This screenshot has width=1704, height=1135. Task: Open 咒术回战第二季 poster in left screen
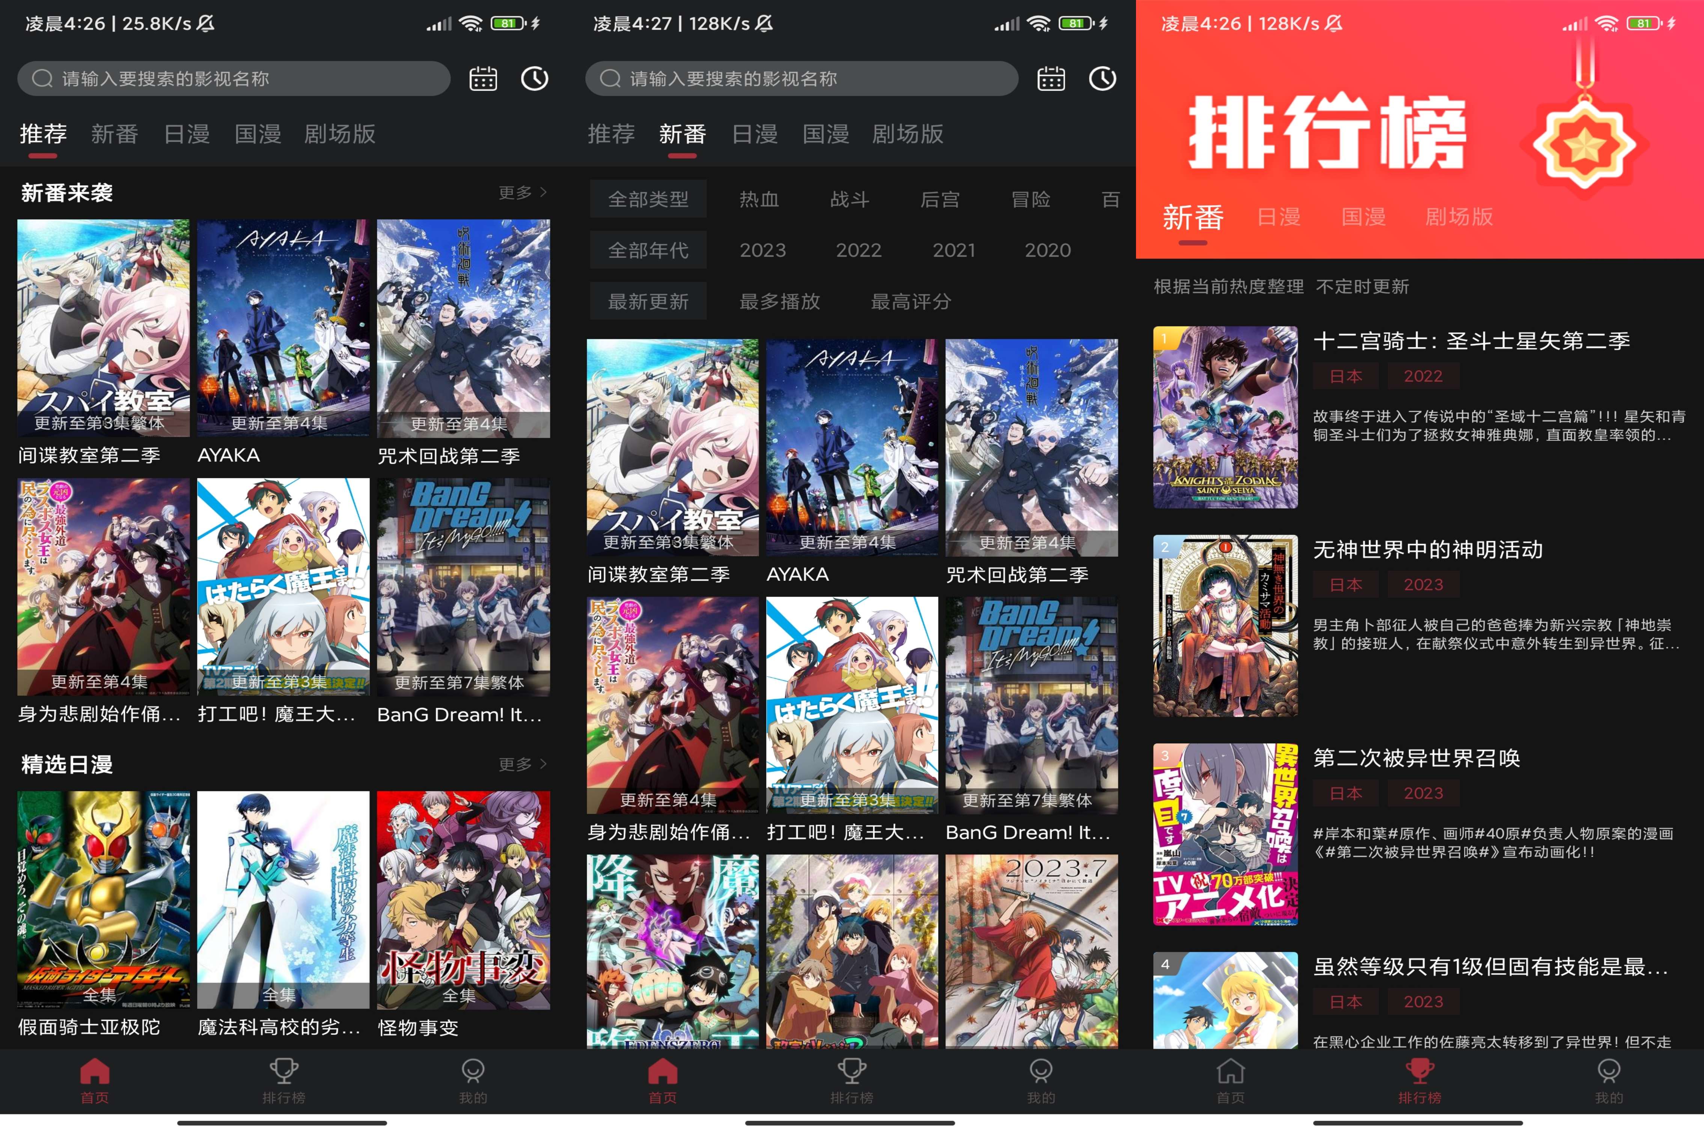pyautogui.click(x=464, y=328)
